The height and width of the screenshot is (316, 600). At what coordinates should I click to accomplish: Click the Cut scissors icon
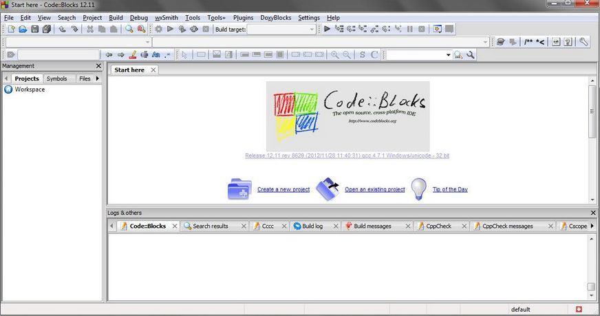click(x=90, y=29)
